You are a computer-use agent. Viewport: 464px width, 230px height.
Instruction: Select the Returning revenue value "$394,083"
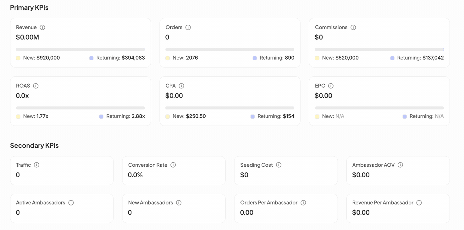(x=133, y=58)
